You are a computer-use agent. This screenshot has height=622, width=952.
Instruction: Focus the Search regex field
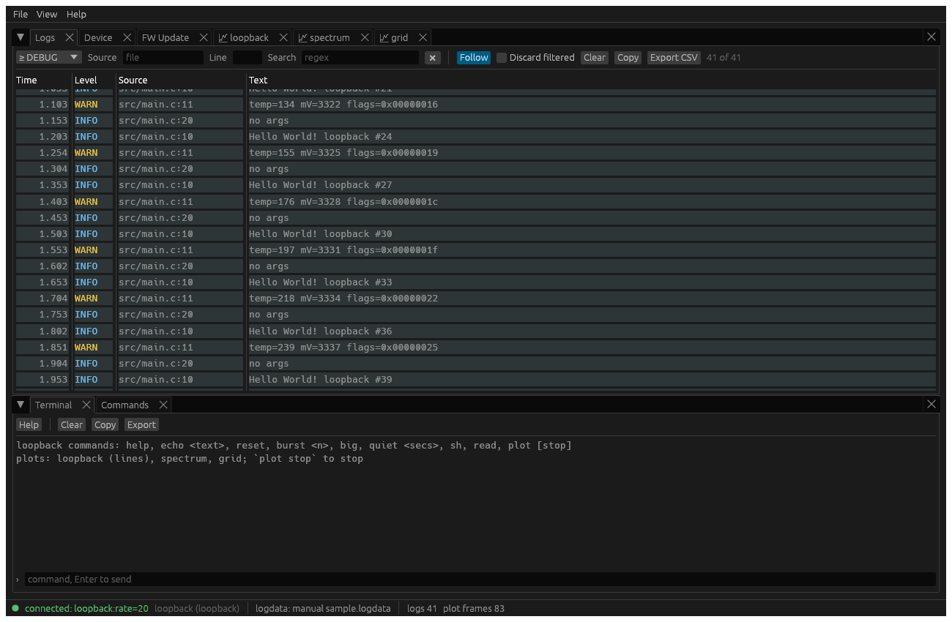point(360,58)
